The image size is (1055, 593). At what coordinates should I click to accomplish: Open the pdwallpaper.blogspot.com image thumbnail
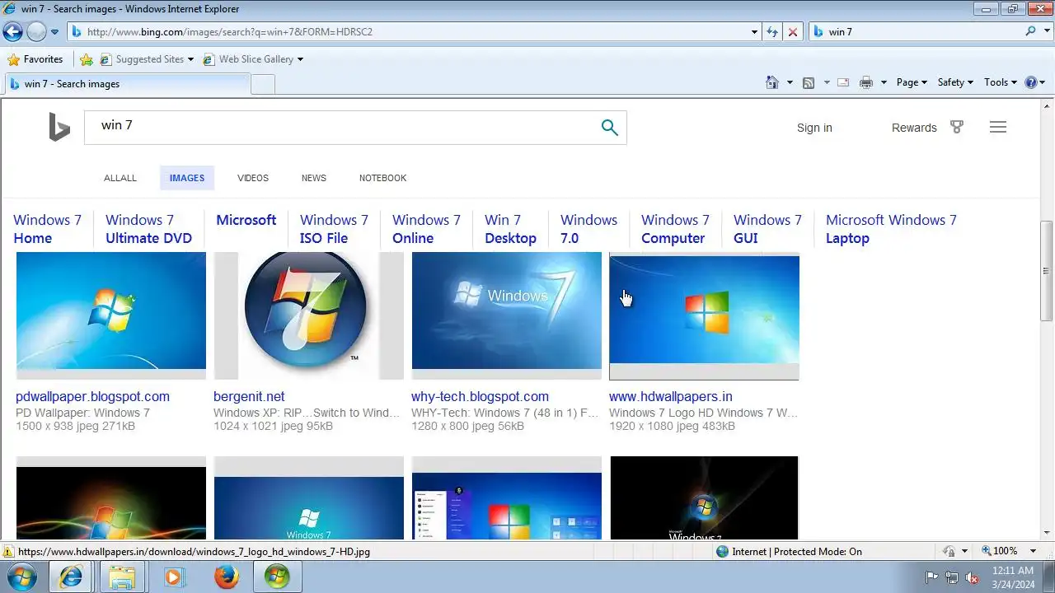111,315
